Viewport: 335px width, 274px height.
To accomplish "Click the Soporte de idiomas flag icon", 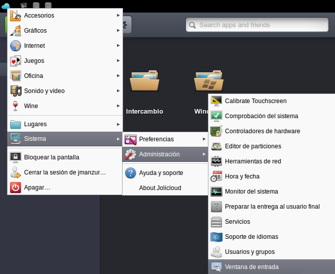I will pos(216,237).
